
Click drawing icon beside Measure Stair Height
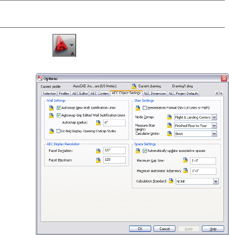[169, 125]
